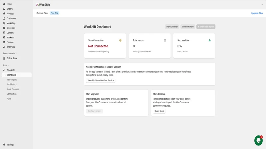This screenshot has width=266, height=149.
Task: Expand the Apps section chevron
Action: 8,65
